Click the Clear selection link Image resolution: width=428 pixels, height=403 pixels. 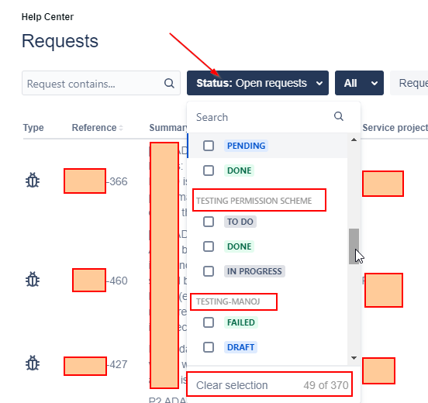pos(232,385)
